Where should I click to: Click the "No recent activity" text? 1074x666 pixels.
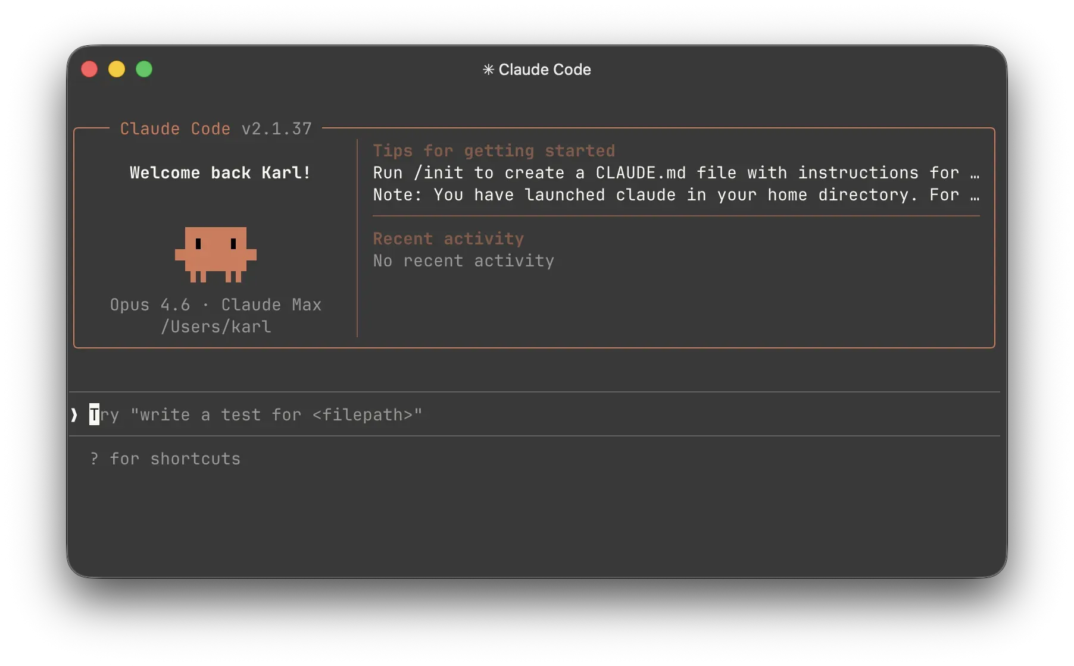[463, 261]
